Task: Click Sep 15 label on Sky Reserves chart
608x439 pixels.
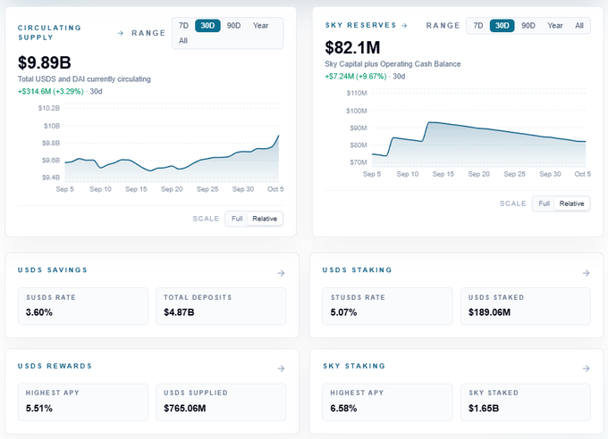Action: point(443,174)
